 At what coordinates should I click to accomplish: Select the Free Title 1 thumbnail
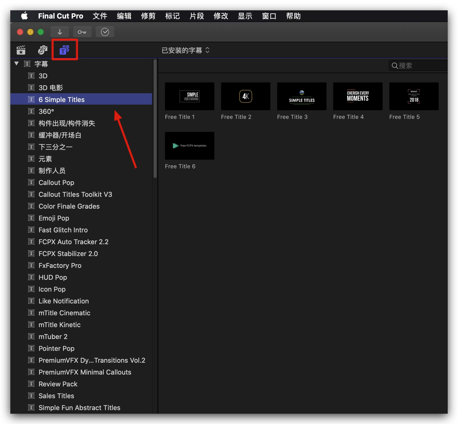pyautogui.click(x=190, y=96)
